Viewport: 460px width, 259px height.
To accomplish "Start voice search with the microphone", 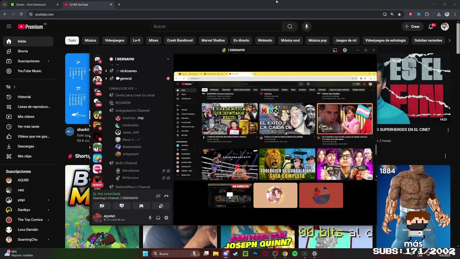I will [x=307, y=26].
